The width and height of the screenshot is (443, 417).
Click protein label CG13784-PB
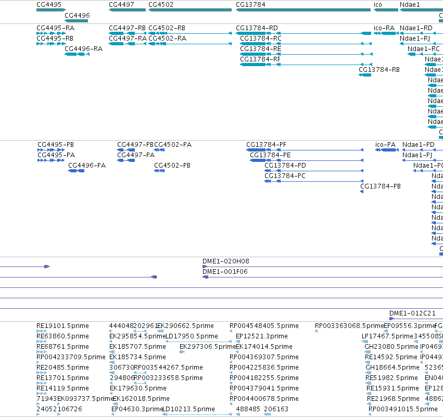point(381,186)
